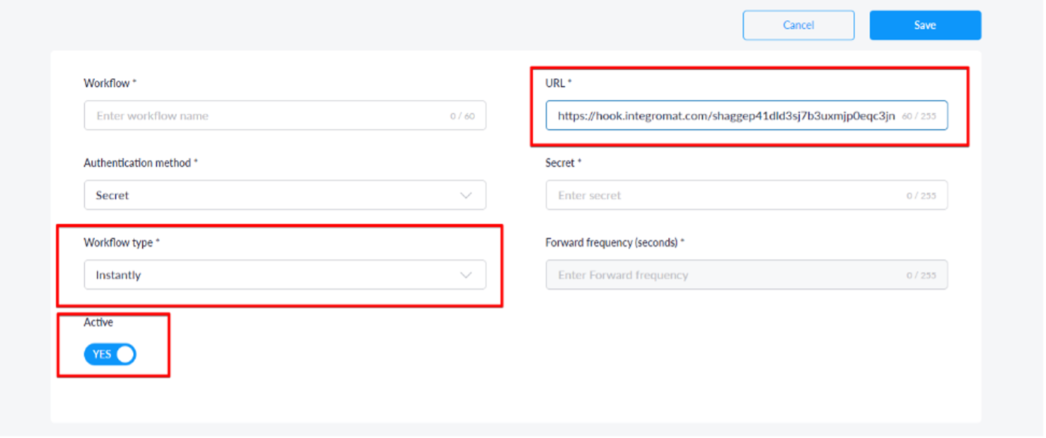Click the Forward frequency input field
Image resolution: width=1046 pixels, height=438 pixels.
726,275
